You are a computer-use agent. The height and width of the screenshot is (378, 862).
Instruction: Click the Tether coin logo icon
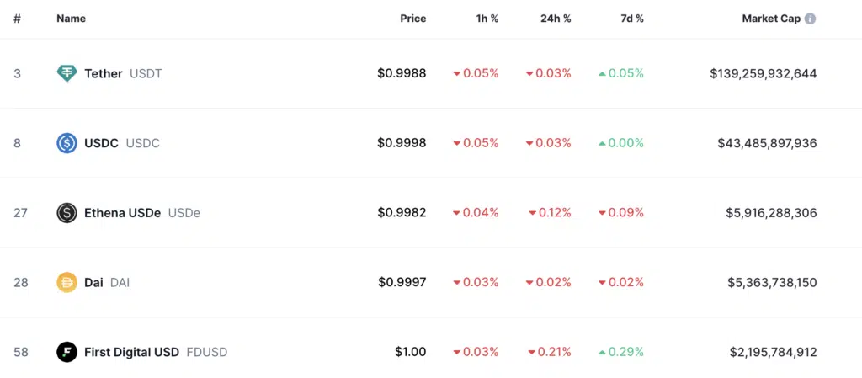67,73
